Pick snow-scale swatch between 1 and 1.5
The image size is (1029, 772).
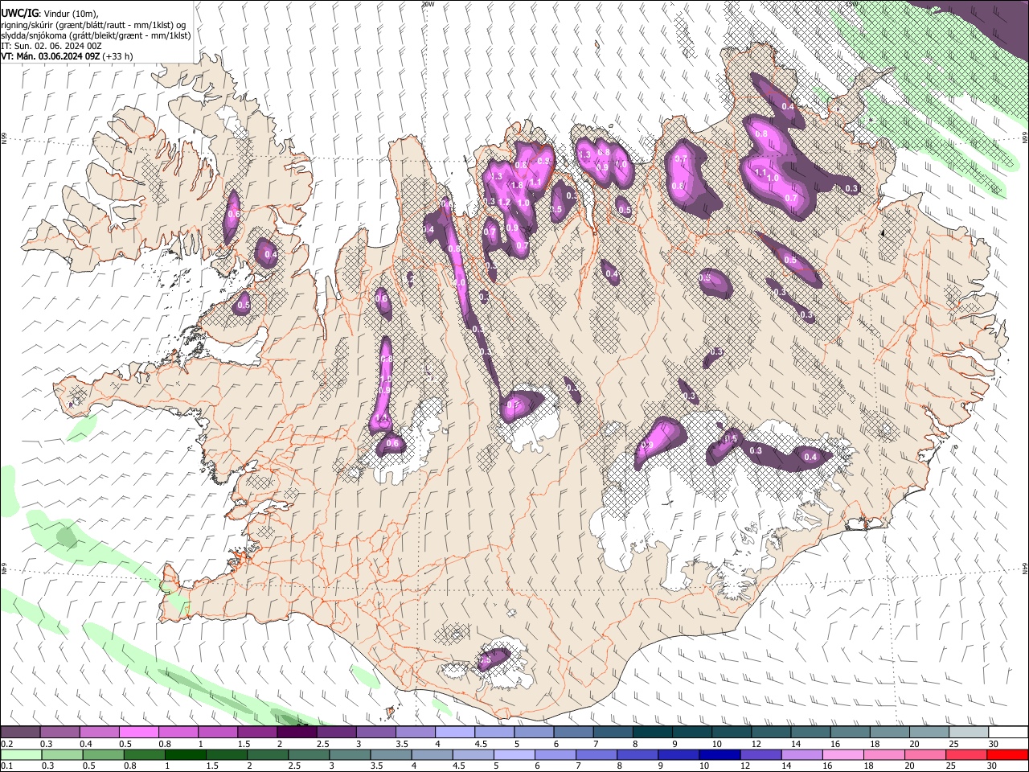coord(217,733)
